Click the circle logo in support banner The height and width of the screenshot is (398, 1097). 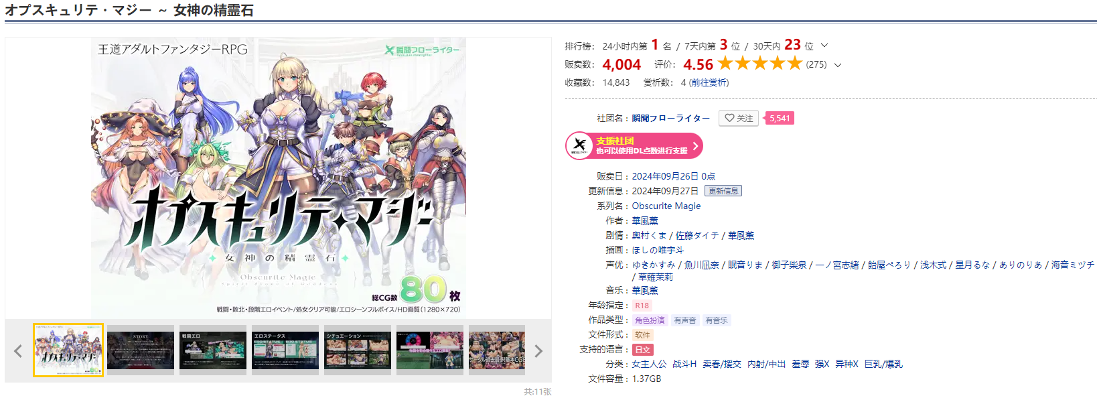580,145
